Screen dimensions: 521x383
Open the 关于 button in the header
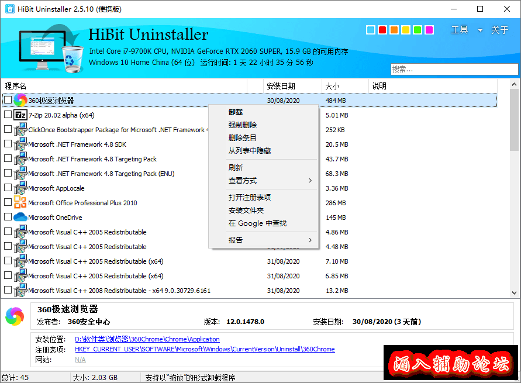(500, 30)
